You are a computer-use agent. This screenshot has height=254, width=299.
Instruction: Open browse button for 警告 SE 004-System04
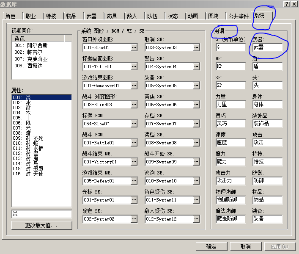pyautogui.click(x=196, y=66)
